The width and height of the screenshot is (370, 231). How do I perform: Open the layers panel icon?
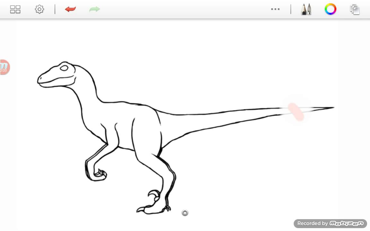[355, 9]
